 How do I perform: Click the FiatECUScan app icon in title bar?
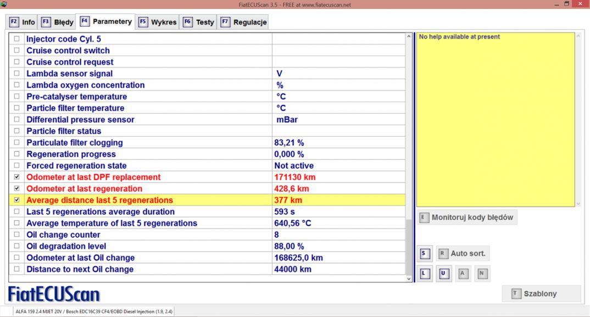(4, 4)
